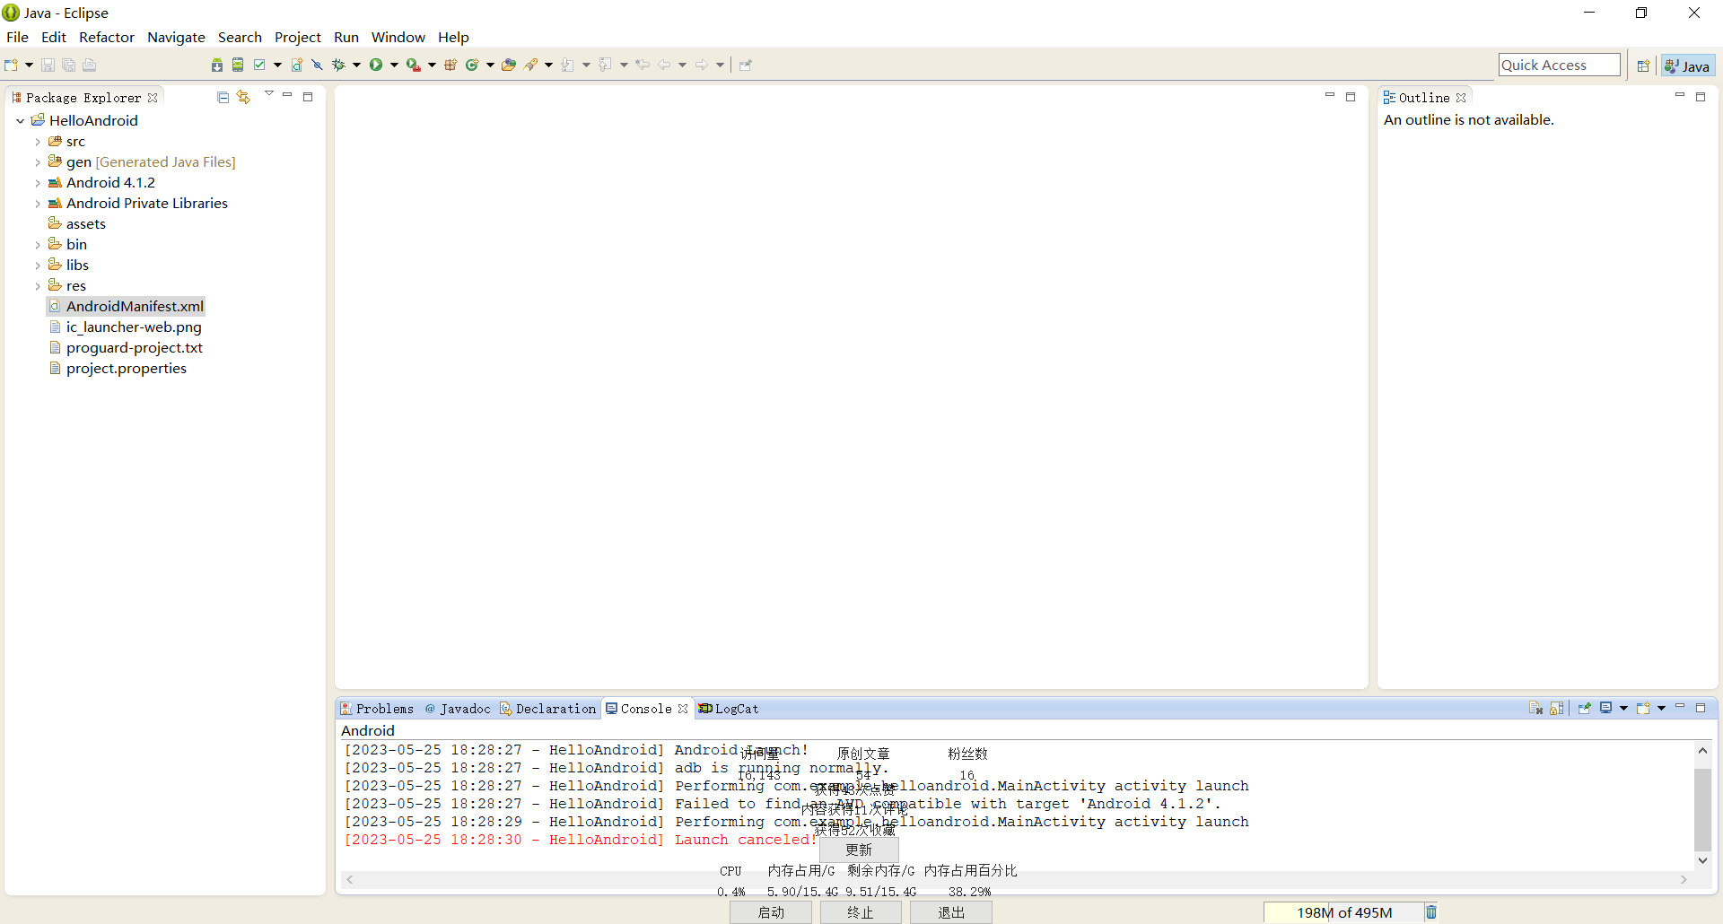
Task: Toggle Scroll Lock in Console view
Action: 1557,709
